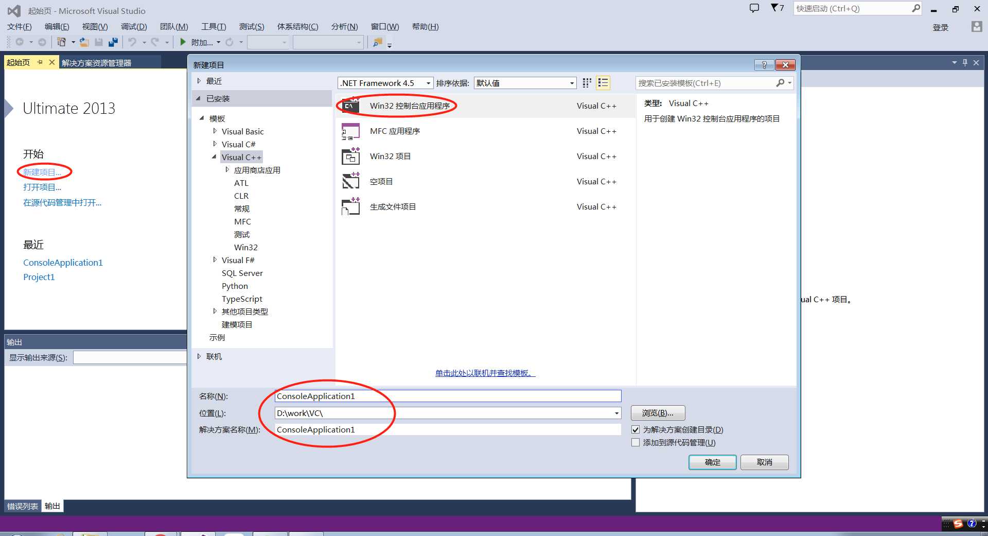This screenshot has height=536, width=988.
Task: Open recent project ConsoleApplication1 link
Action: (x=63, y=263)
